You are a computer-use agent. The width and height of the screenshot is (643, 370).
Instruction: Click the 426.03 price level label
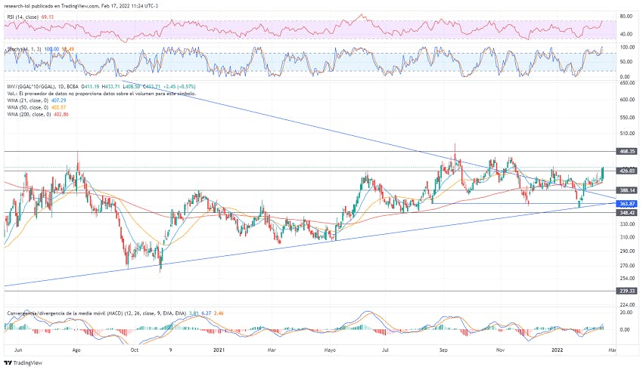[627, 171]
